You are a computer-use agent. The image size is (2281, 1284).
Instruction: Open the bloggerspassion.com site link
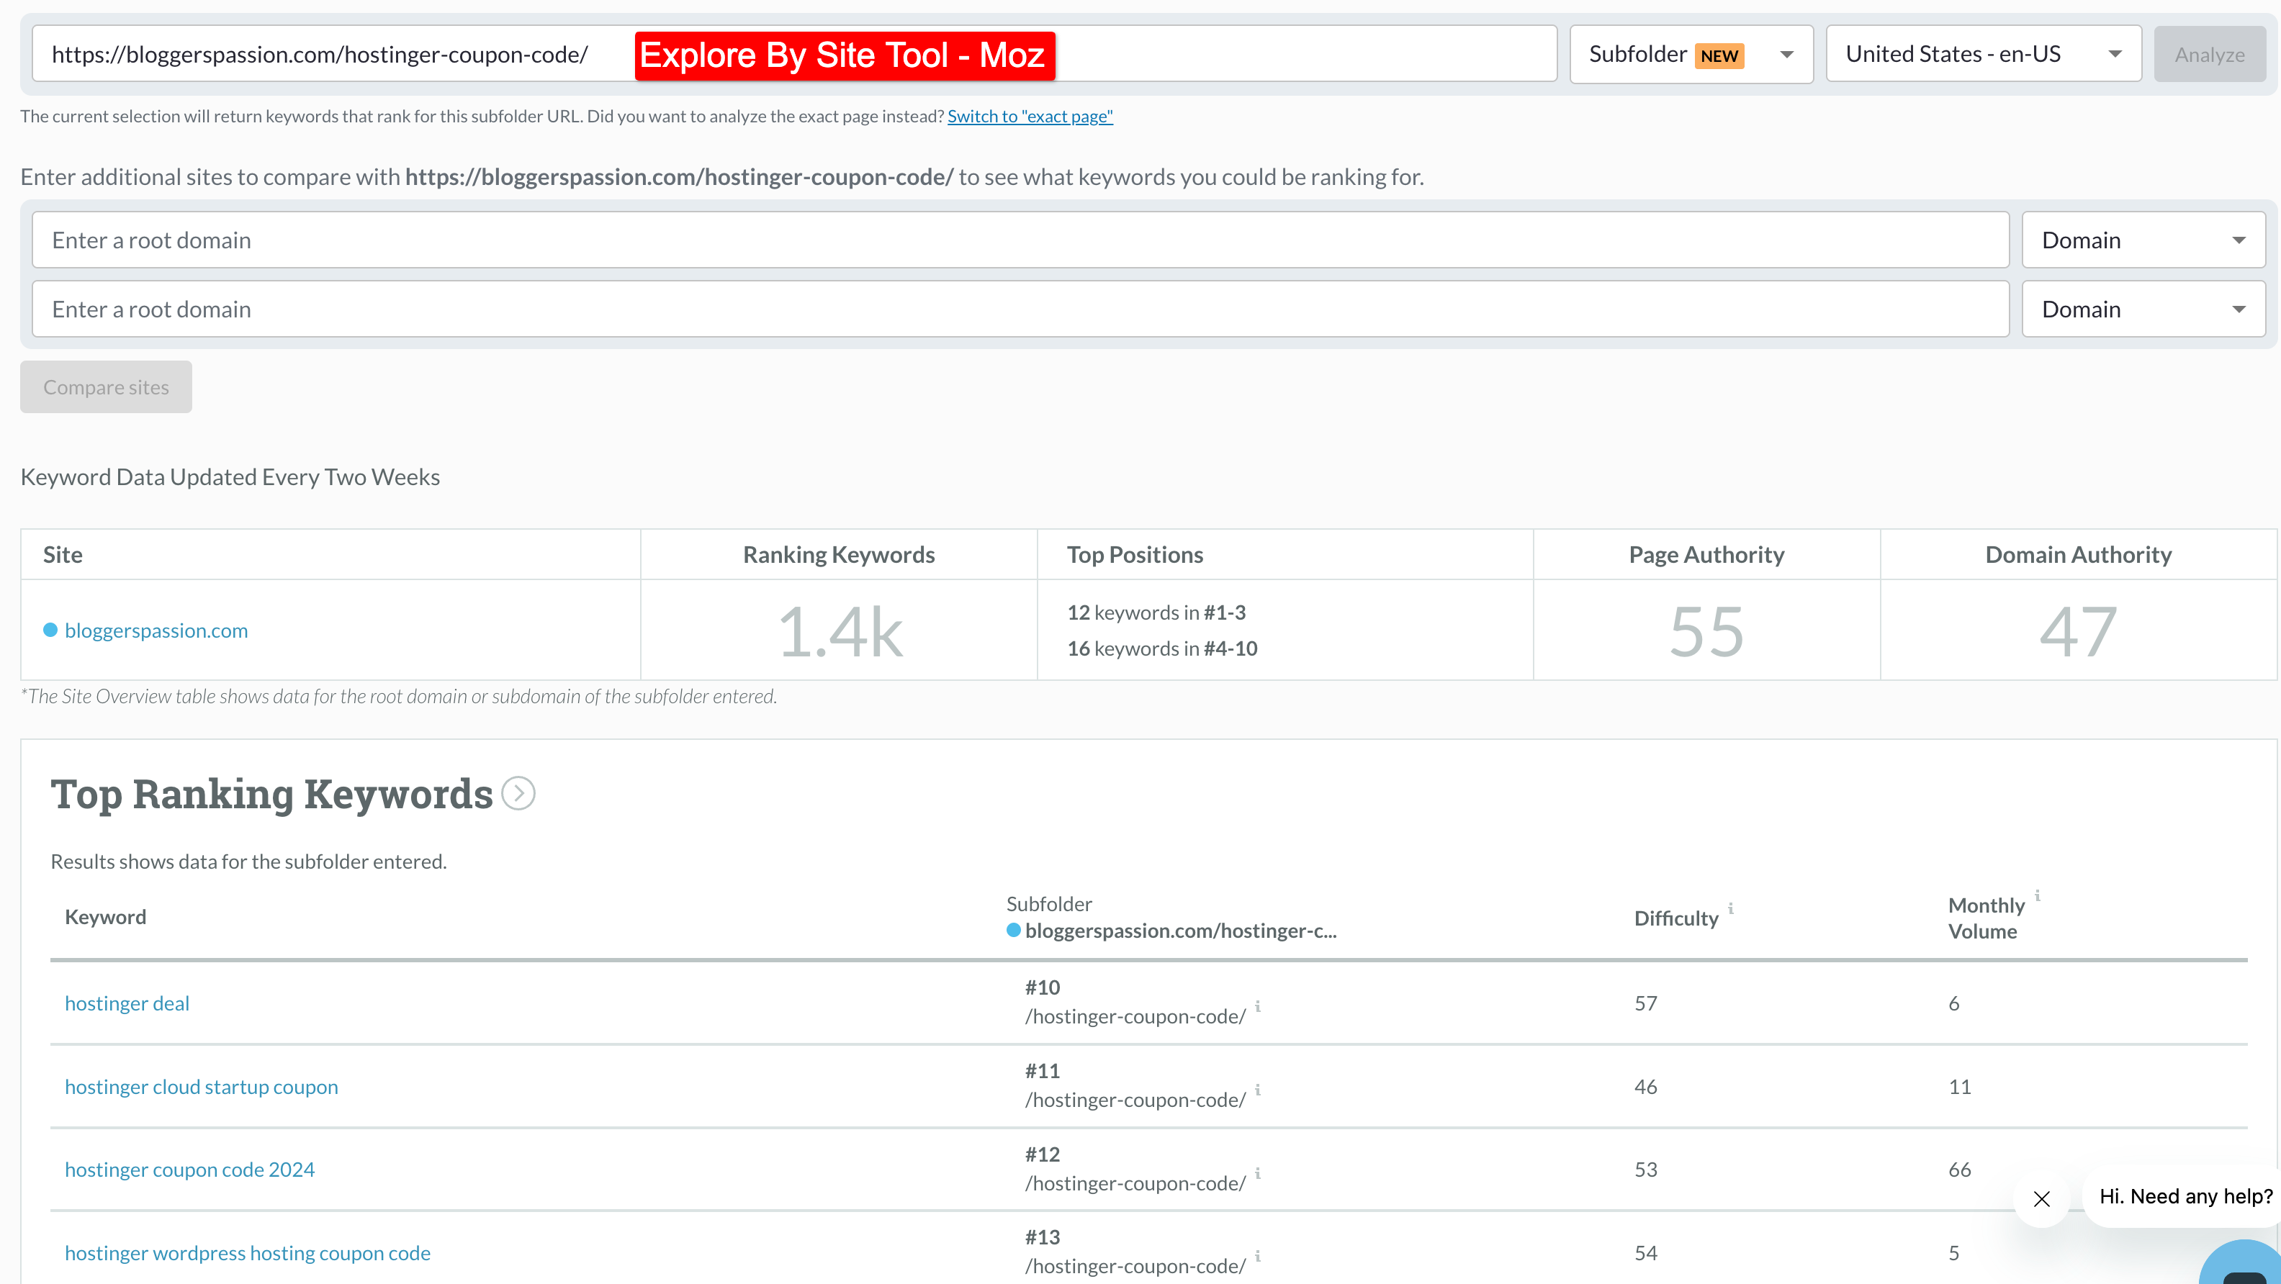point(157,630)
